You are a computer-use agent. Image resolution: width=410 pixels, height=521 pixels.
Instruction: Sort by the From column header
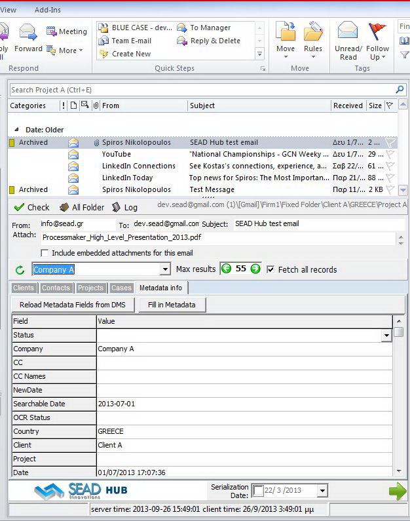tap(111, 106)
